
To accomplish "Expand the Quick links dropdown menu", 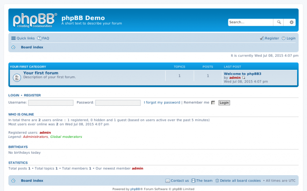I will coord(23,38).
